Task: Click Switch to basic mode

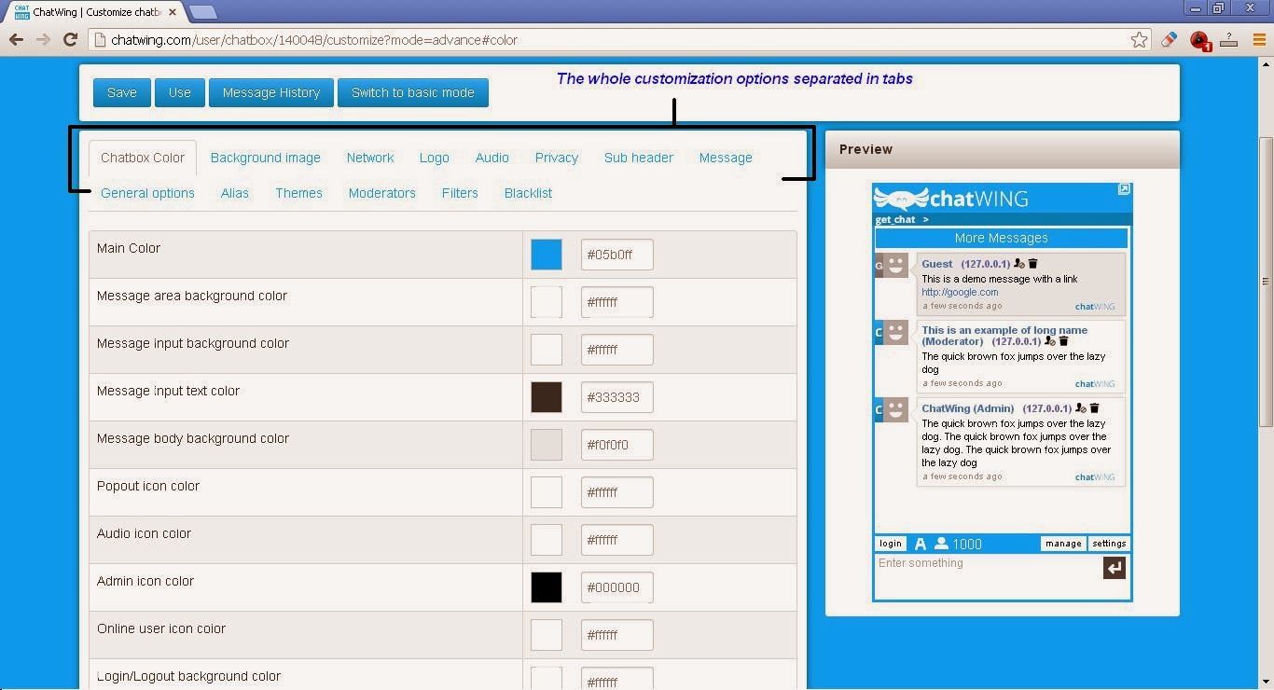Action: coord(413,92)
